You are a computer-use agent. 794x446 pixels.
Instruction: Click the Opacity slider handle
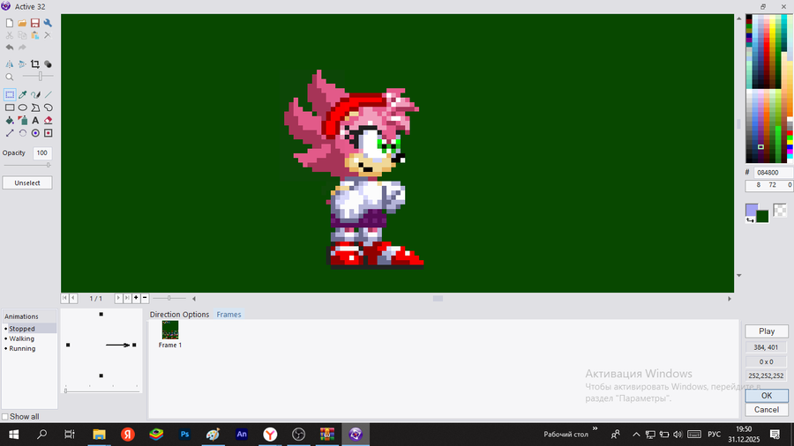(49, 165)
